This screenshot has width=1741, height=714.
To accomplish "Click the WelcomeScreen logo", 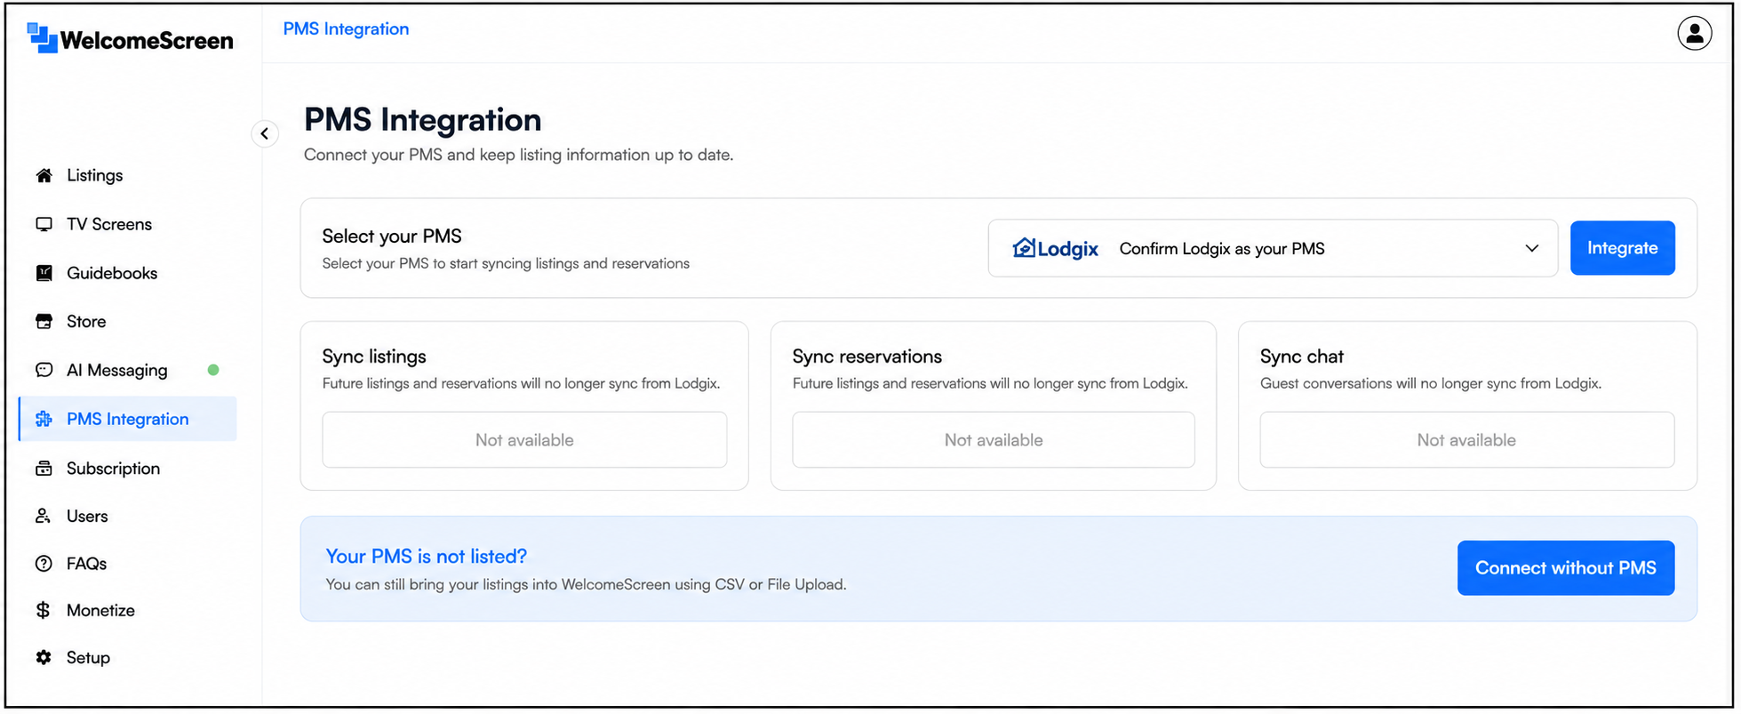I will (x=130, y=39).
